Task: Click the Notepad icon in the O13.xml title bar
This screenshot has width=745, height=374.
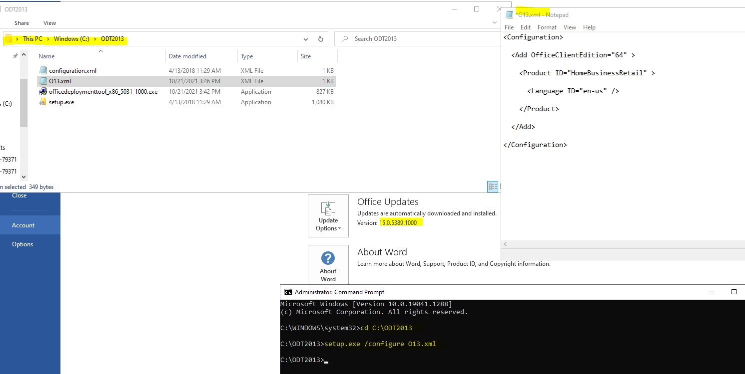Action: (x=509, y=14)
